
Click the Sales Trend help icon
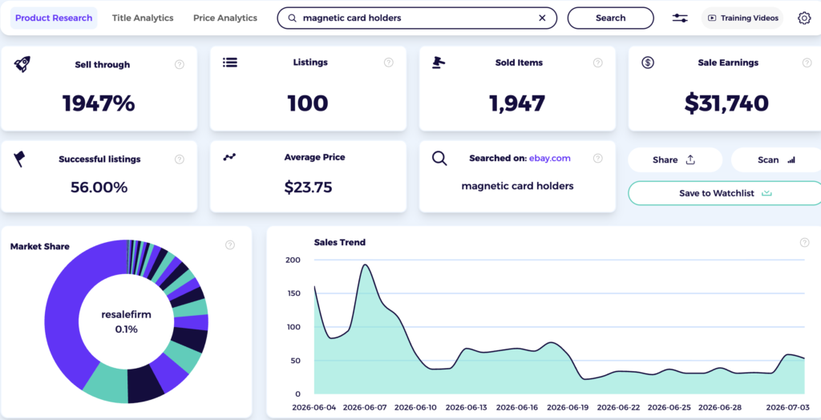[x=805, y=243]
